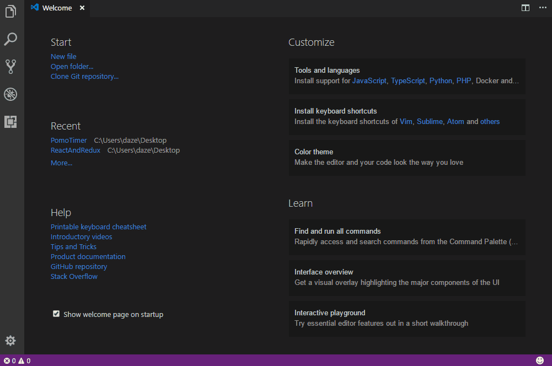Click the New file link

pyautogui.click(x=63, y=56)
